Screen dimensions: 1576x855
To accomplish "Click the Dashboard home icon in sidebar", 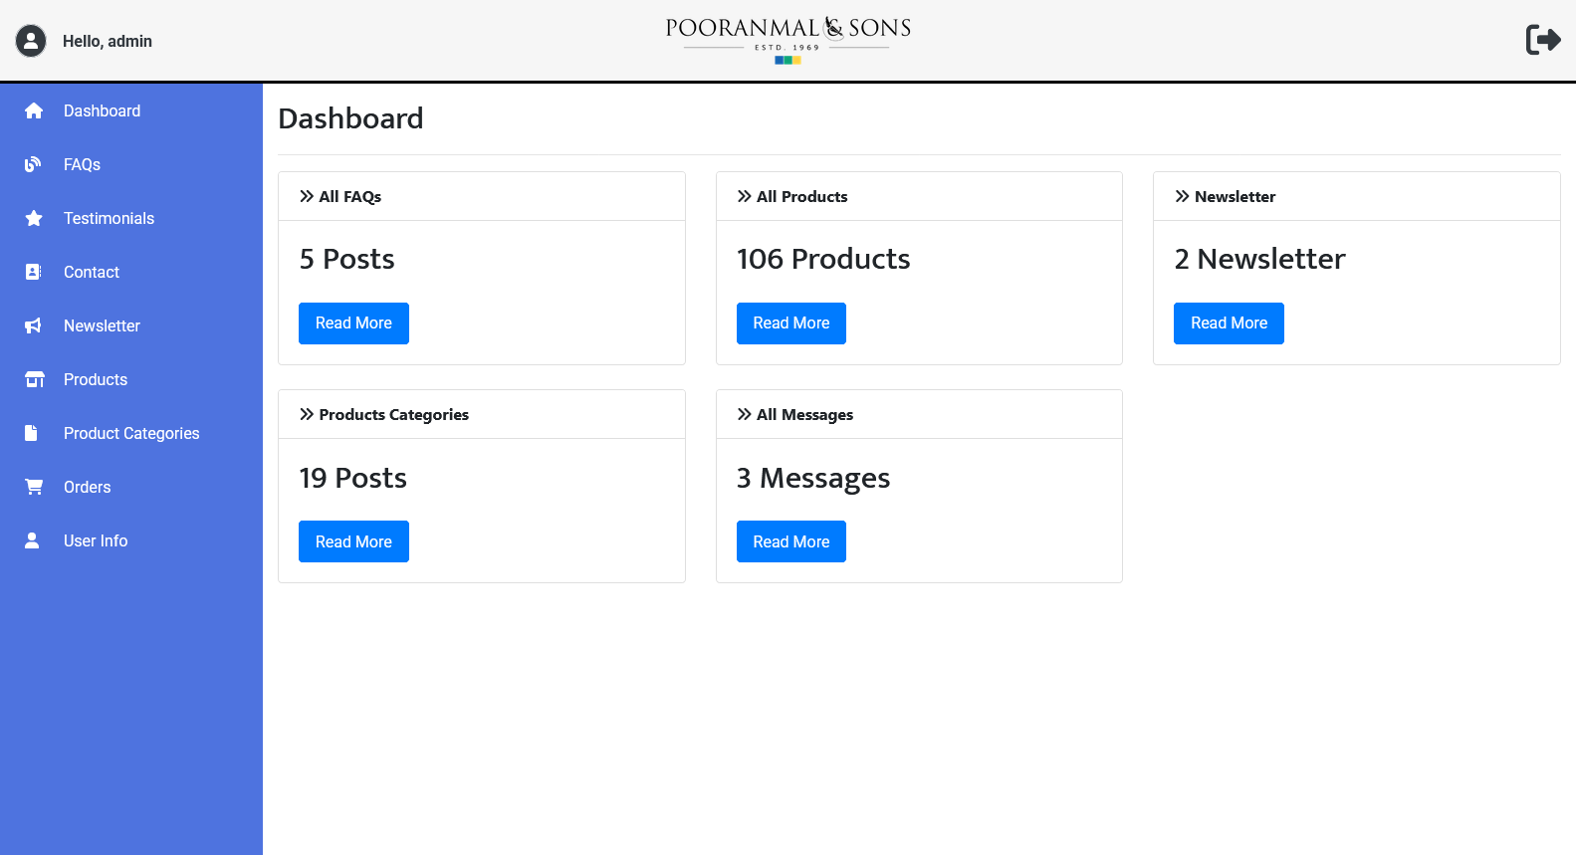I will (x=34, y=110).
